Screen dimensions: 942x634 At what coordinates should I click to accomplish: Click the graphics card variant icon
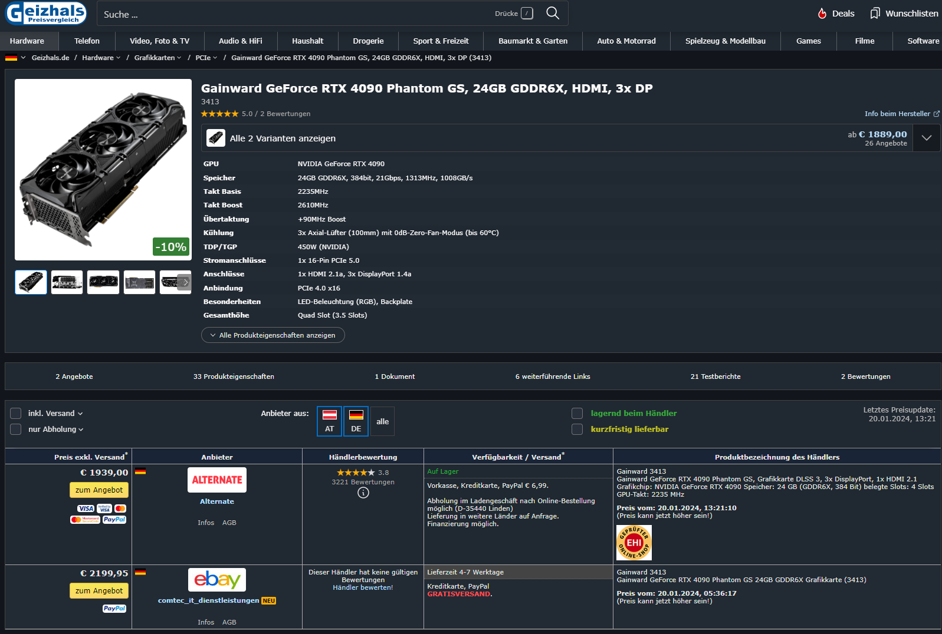[x=216, y=138]
